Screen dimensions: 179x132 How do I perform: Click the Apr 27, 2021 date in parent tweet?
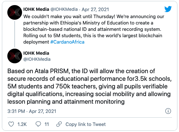point(95,10)
